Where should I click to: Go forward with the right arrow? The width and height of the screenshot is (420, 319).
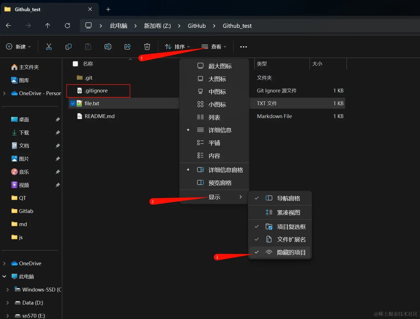click(28, 26)
